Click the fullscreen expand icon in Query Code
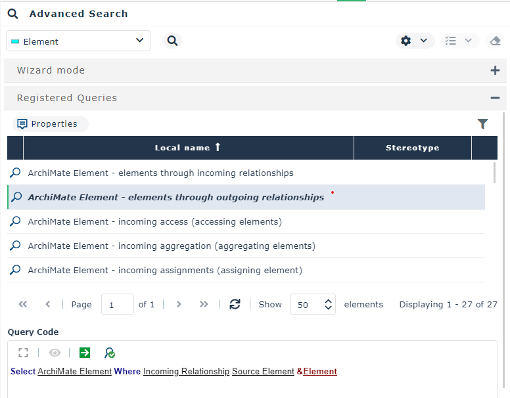510x398 pixels. click(24, 353)
